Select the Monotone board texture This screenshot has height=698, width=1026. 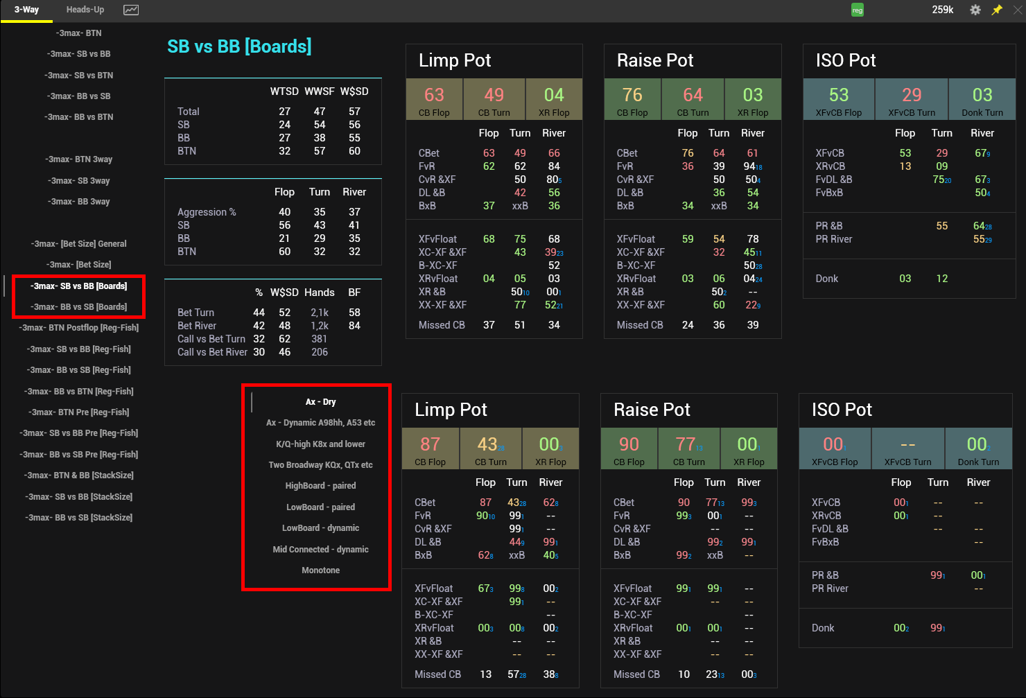click(320, 570)
